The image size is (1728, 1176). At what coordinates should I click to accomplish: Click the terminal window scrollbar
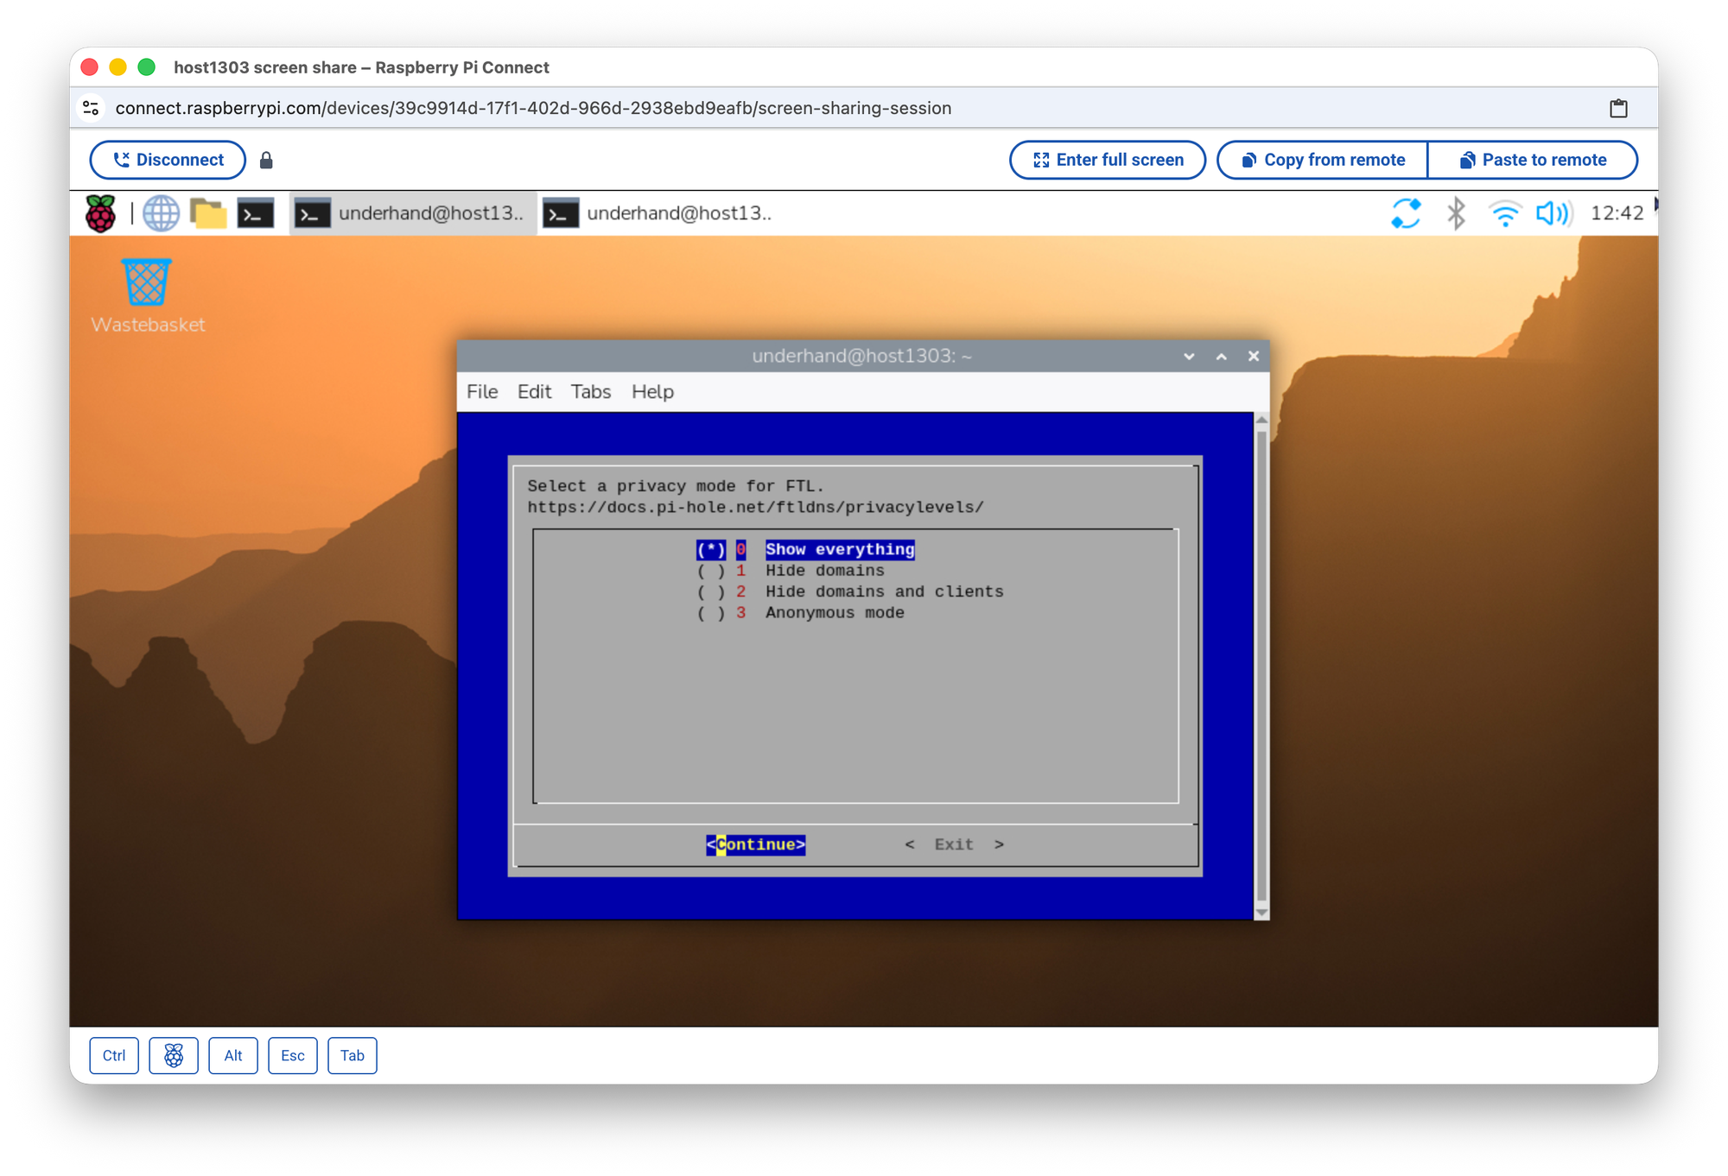tap(1261, 665)
